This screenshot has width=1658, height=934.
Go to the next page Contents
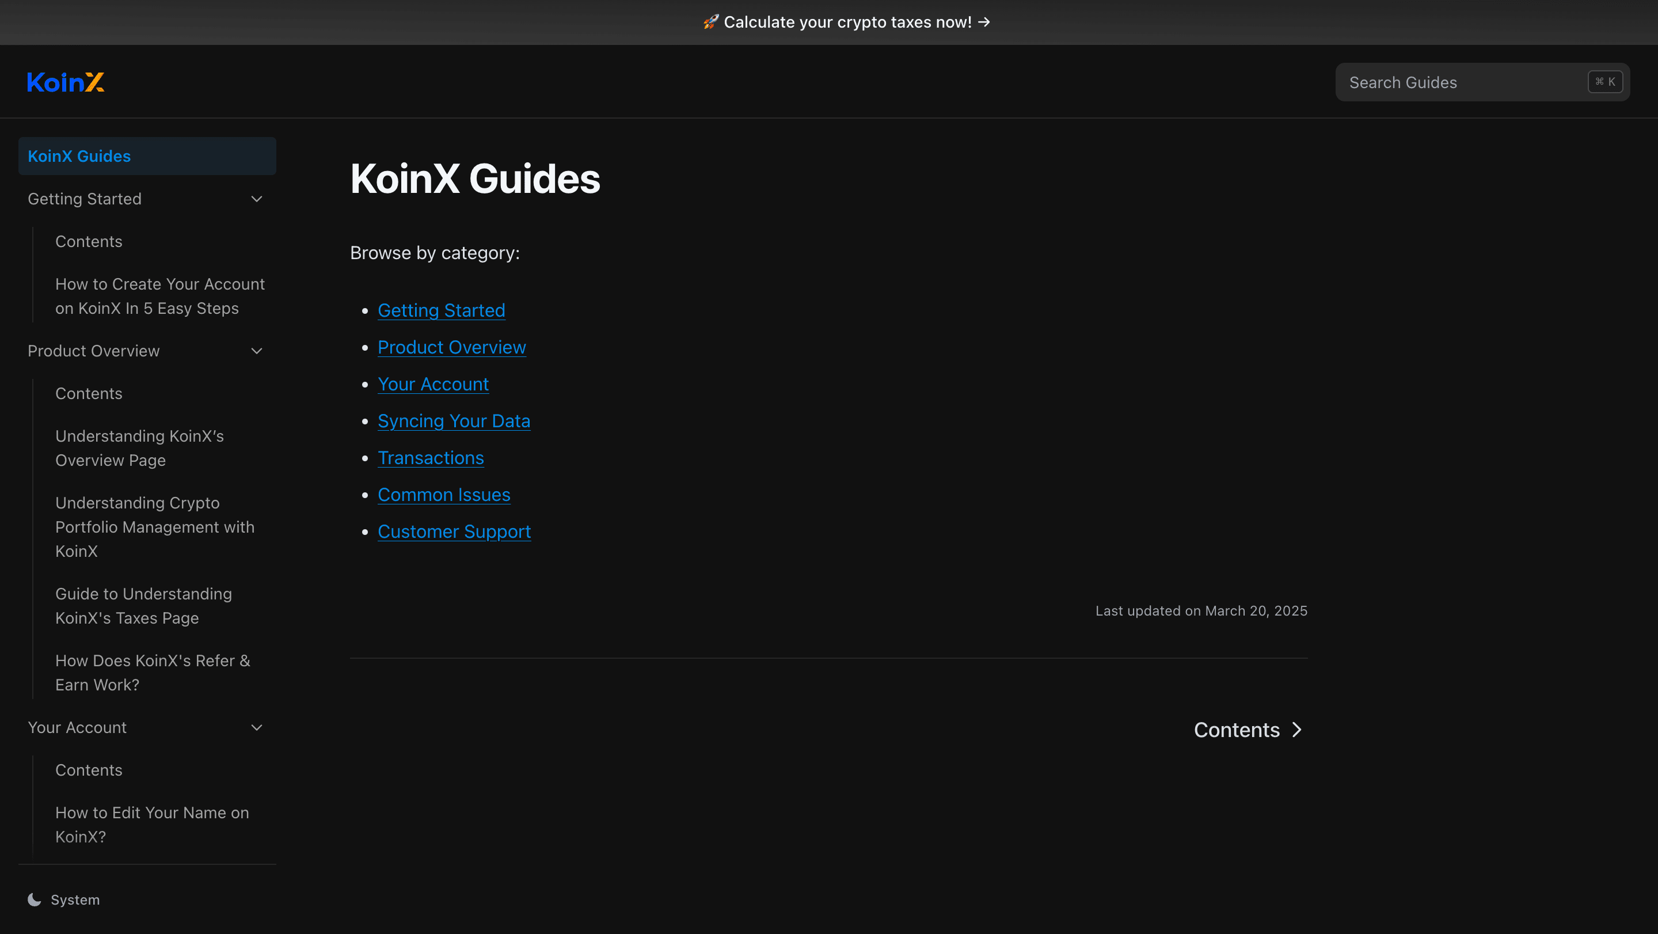point(1248,730)
